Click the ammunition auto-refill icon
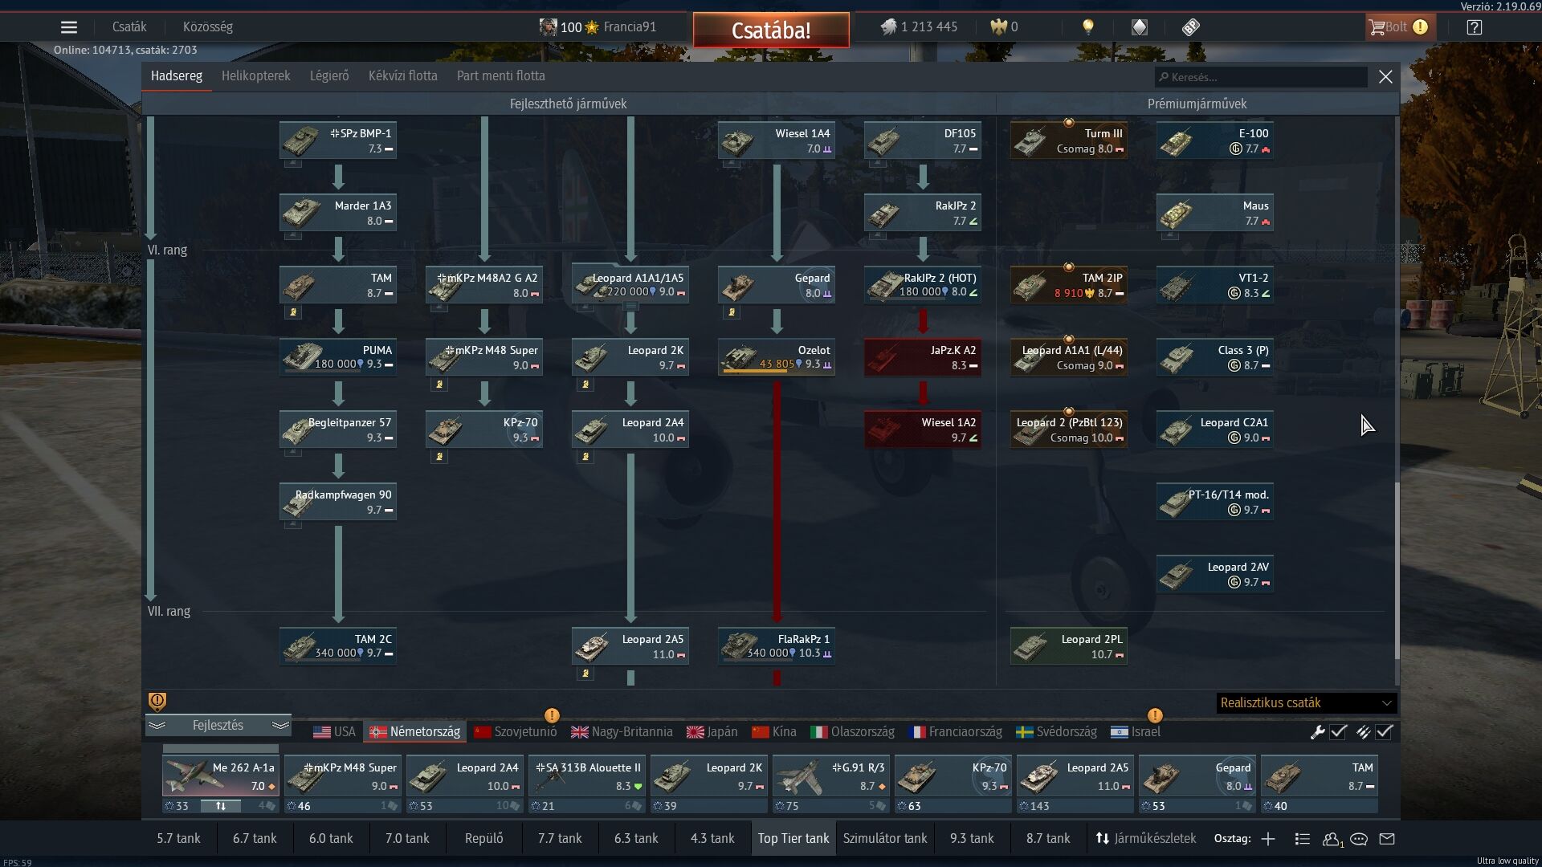The height and width of the screenshot is (867, 1542). 1364,732
